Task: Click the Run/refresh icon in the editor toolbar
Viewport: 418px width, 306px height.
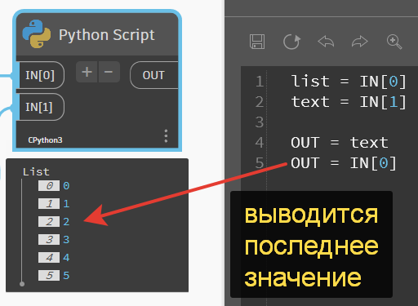Action: [291, 42]
